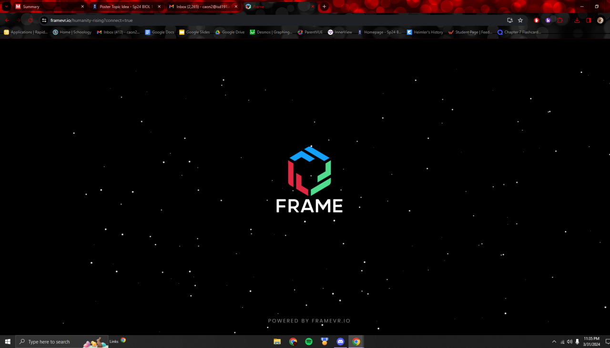The height and width of the screenshot is (348, 610).
Task: Open the Windows Start menu
Action: (8, 341)
